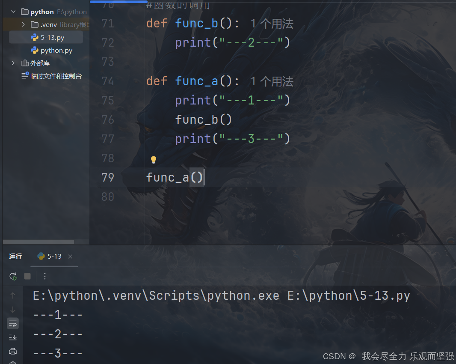Click the print("---3---") statement

[x=232, y=139]
